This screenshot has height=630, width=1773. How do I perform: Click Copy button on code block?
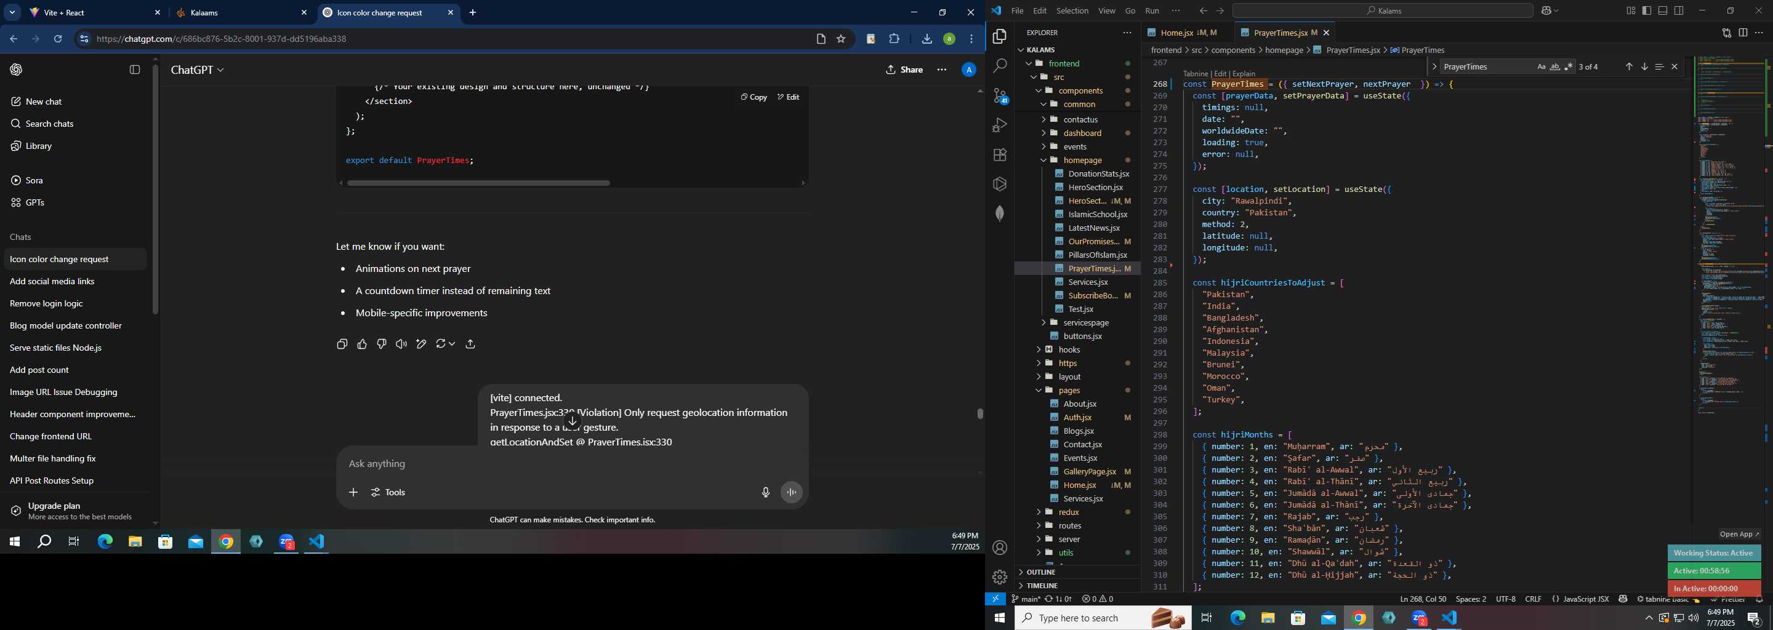(754, 98)
